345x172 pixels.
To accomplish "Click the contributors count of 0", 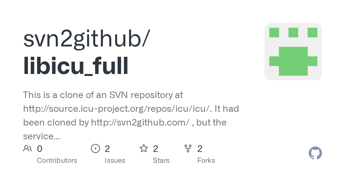I will (x=40, y=149).
